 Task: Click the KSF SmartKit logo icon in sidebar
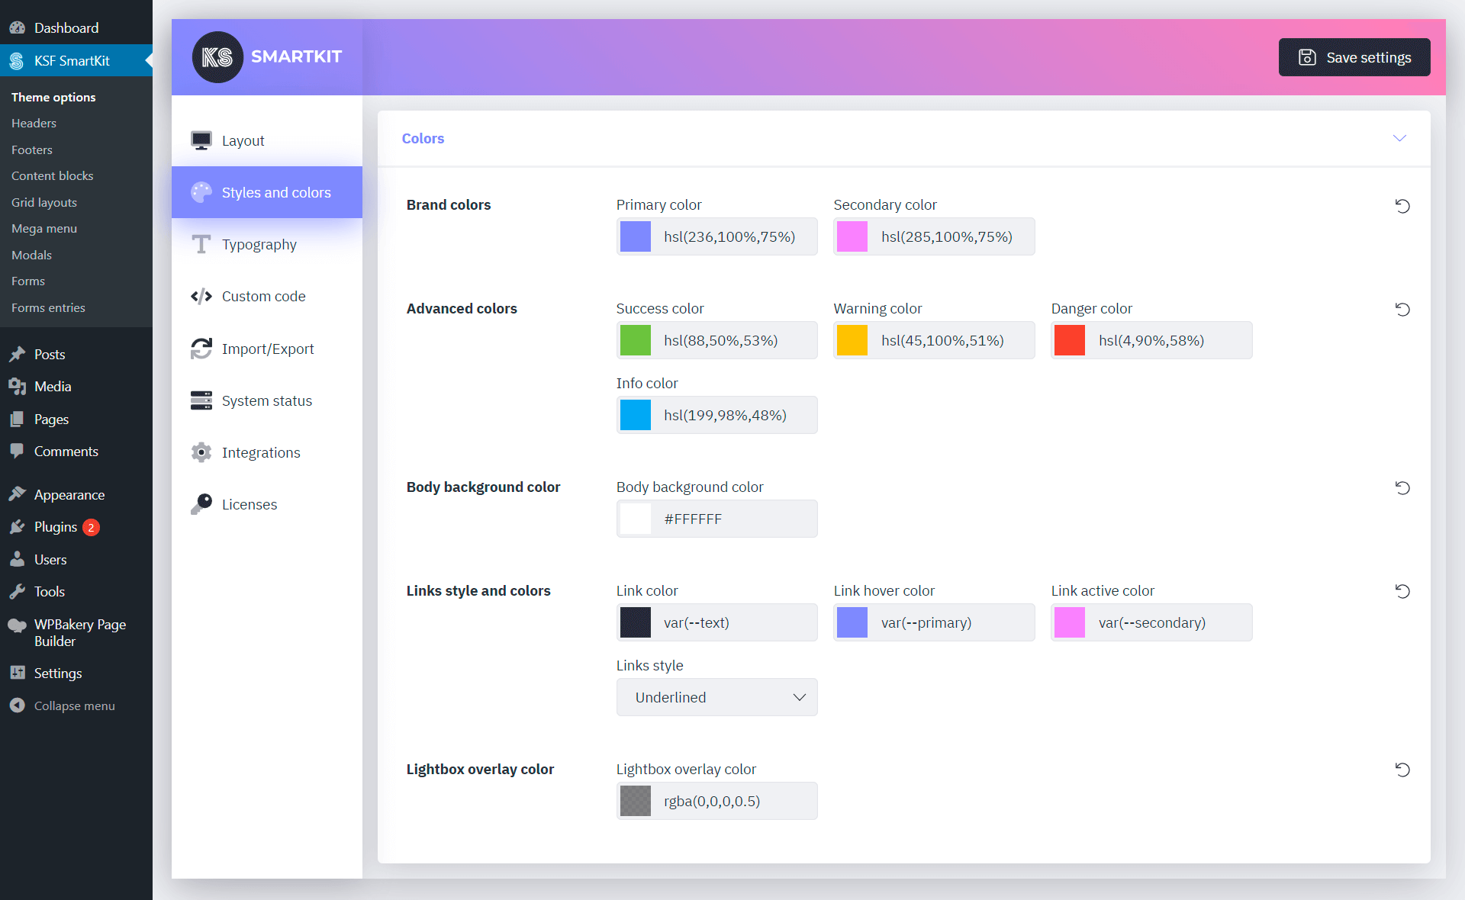[x=17, y=61]
